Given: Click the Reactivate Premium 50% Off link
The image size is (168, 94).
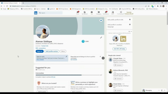Looking at the screenshot, I should coord(129,13).
